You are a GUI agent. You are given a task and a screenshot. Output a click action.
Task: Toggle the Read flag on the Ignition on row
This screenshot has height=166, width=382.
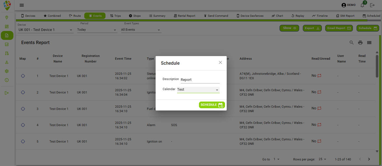click(x=319, y=141)
